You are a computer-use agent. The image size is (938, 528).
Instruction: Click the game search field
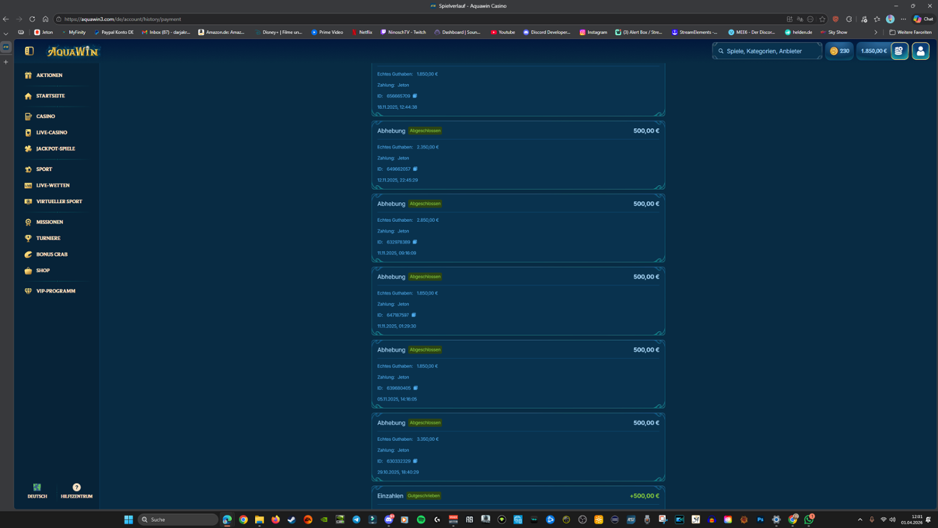769,51
